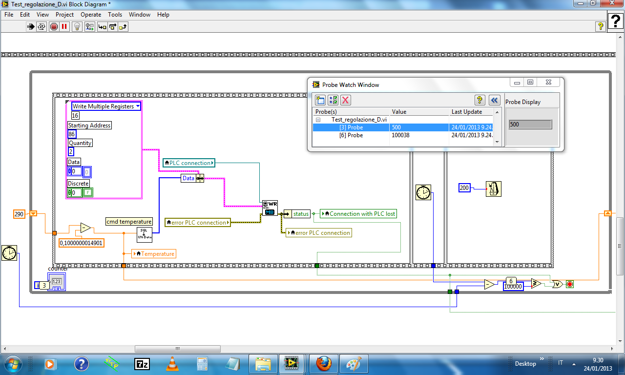Click the tick count clock icon at left edge

click(x=9, y=253)
